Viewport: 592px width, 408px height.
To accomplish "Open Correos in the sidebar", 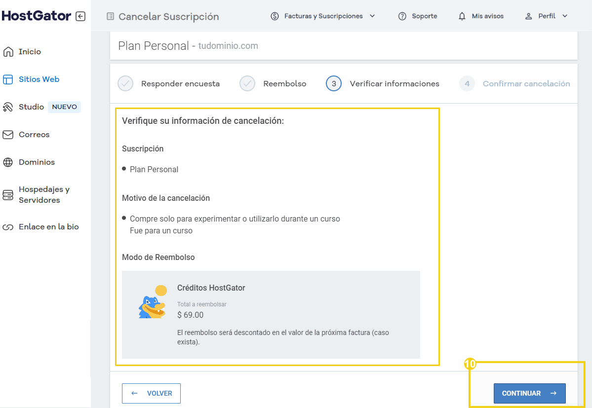I will point(34,135).
